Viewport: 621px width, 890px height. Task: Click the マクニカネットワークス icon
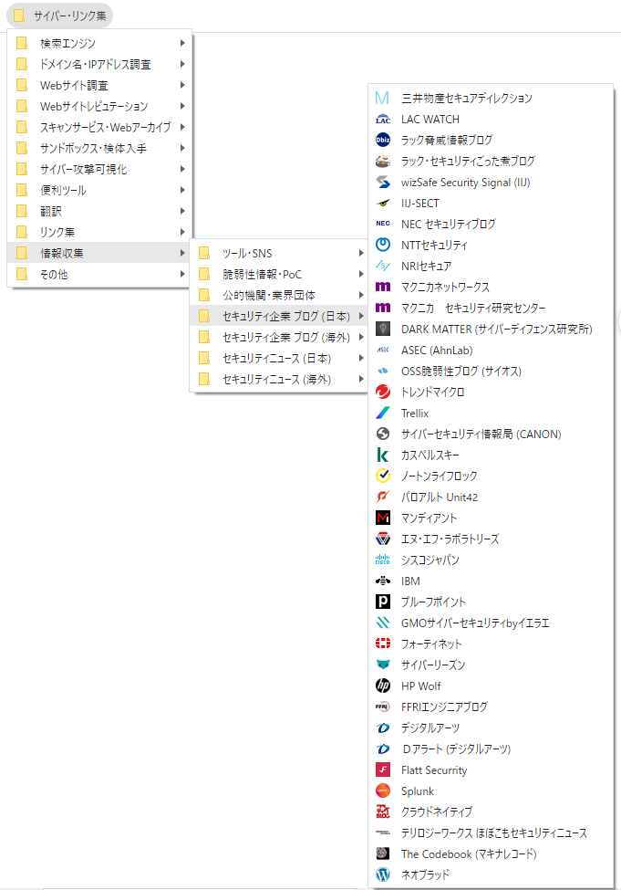(x=383, y=288)
